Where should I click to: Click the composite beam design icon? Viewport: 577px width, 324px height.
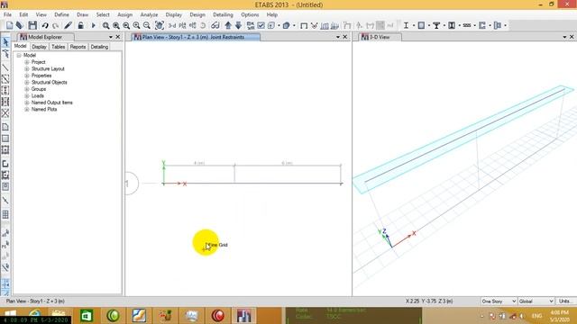point(436,25)
